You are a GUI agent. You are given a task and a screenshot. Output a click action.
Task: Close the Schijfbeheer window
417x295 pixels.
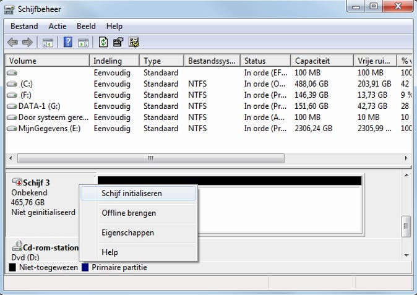pyautogui.click(x=398, y=6)
